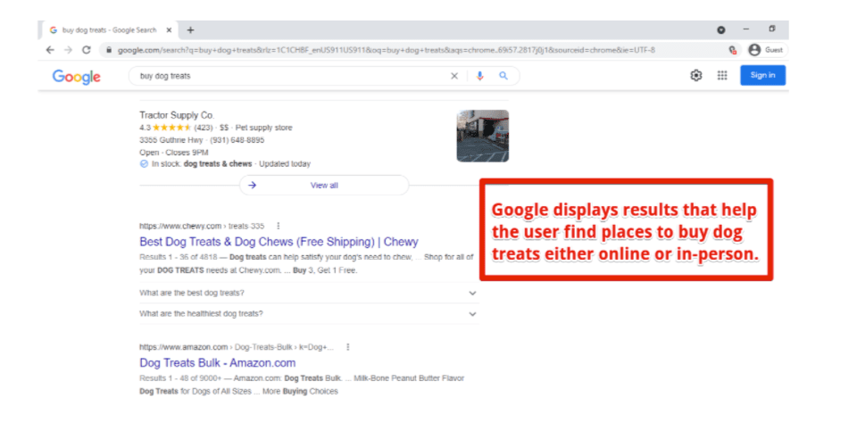The height and width of the screenshot is (440, 849).
Task: Click the amazon.com › Dog-Treats-Bulk URL text
Action: 236,347
